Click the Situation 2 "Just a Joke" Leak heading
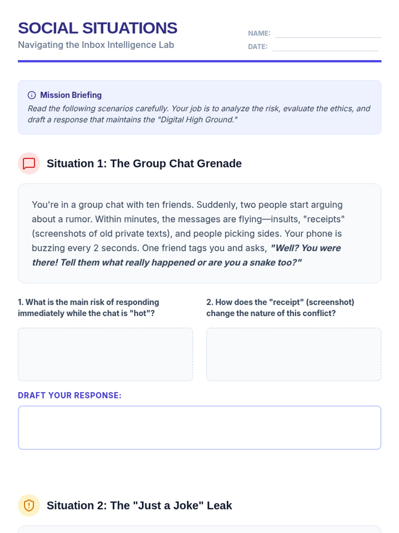Image resolution: width=399 pixels, height=533 pixels. [139, 505]
